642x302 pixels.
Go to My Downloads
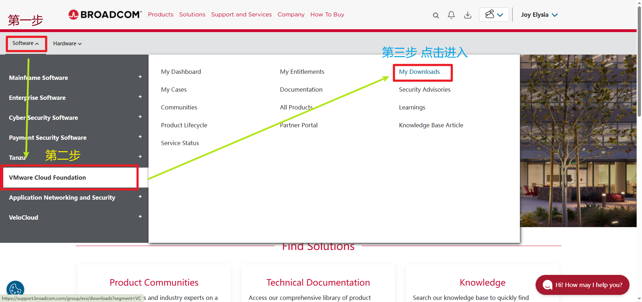click(419, 72)
